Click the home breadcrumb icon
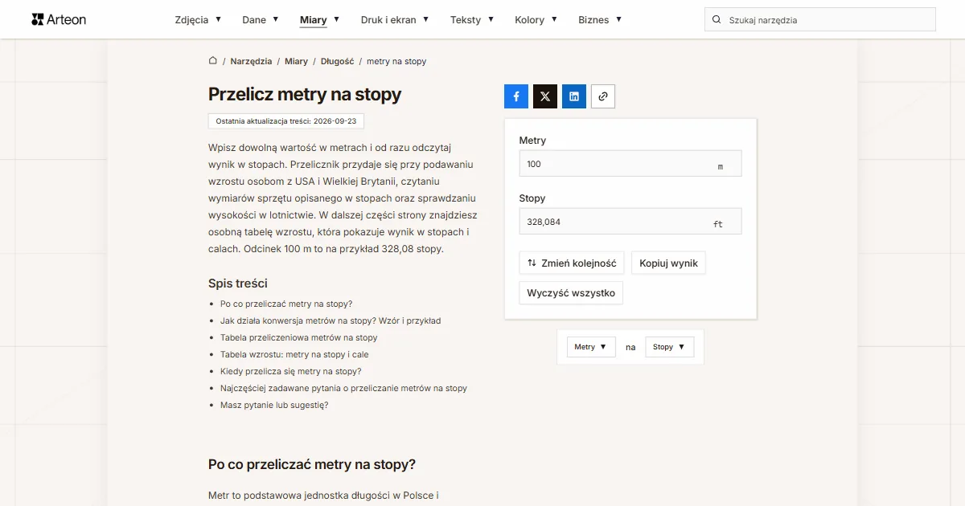Viewport: 965px width, 506px height. point(213,60)
